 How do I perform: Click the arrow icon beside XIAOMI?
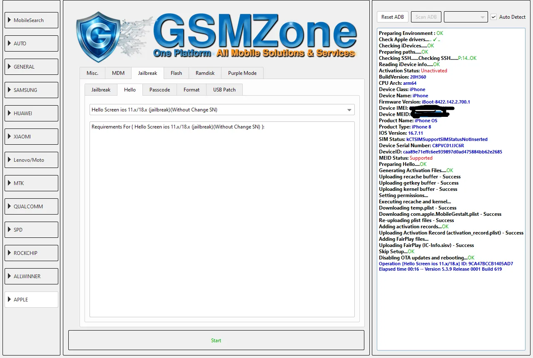pyautogui.click(x=10, y=137)
